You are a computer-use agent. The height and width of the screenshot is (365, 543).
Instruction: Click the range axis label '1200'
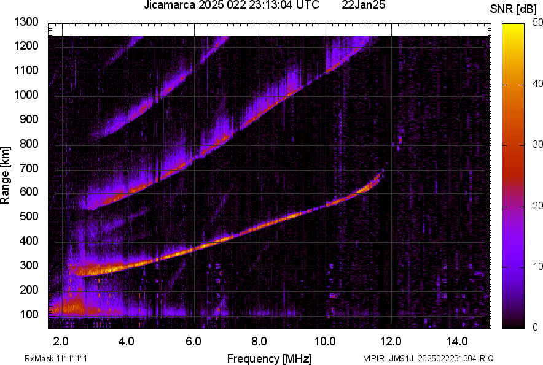click(26, 45)
